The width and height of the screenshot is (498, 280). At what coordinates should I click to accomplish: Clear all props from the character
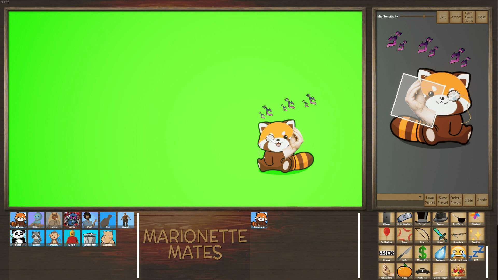point(469,200)
